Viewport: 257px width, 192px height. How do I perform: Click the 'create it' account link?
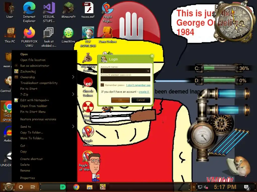tap(144, 92)
